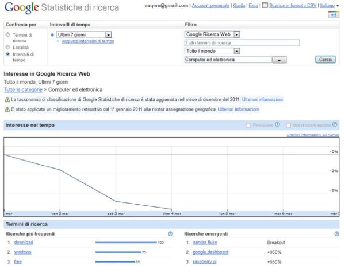This screenshot has width=345, height=266.
Task: Enable the Previsione checkbox
Action: tap(248, 125)
